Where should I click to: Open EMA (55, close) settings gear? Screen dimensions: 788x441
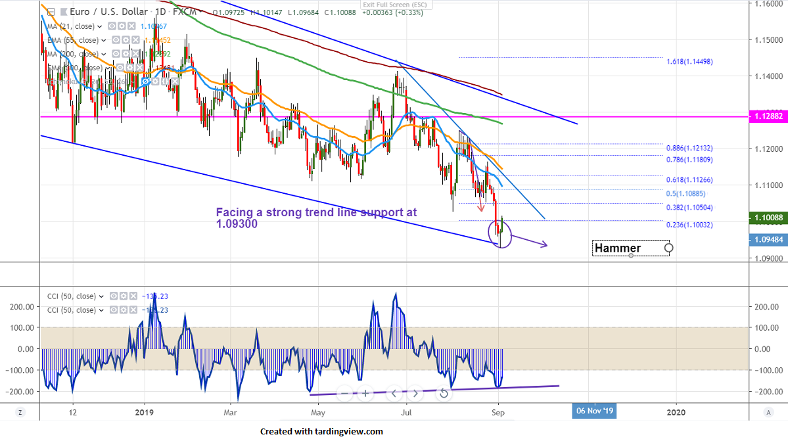(126, 39)
